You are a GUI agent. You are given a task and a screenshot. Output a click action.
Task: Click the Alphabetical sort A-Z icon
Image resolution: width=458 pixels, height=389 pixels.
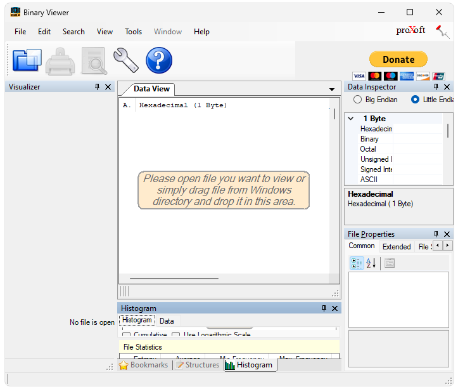point(371,263)
